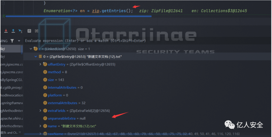Select the sBySpringCGL stack frame

[11, 80]
